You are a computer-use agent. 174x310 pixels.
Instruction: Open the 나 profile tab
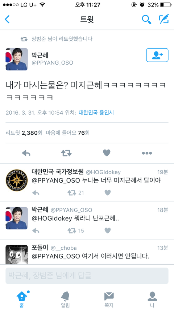(x=152, y=299)
